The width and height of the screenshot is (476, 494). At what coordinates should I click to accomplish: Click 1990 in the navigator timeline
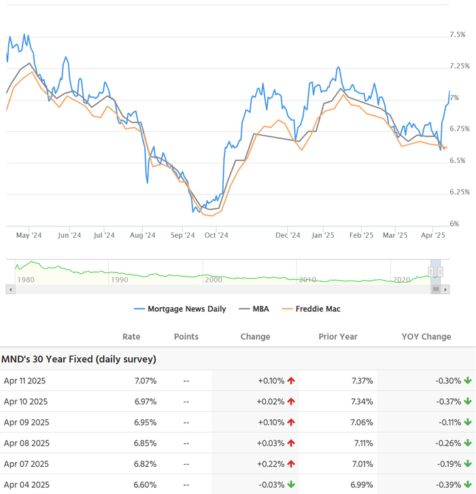coord(119,279)
